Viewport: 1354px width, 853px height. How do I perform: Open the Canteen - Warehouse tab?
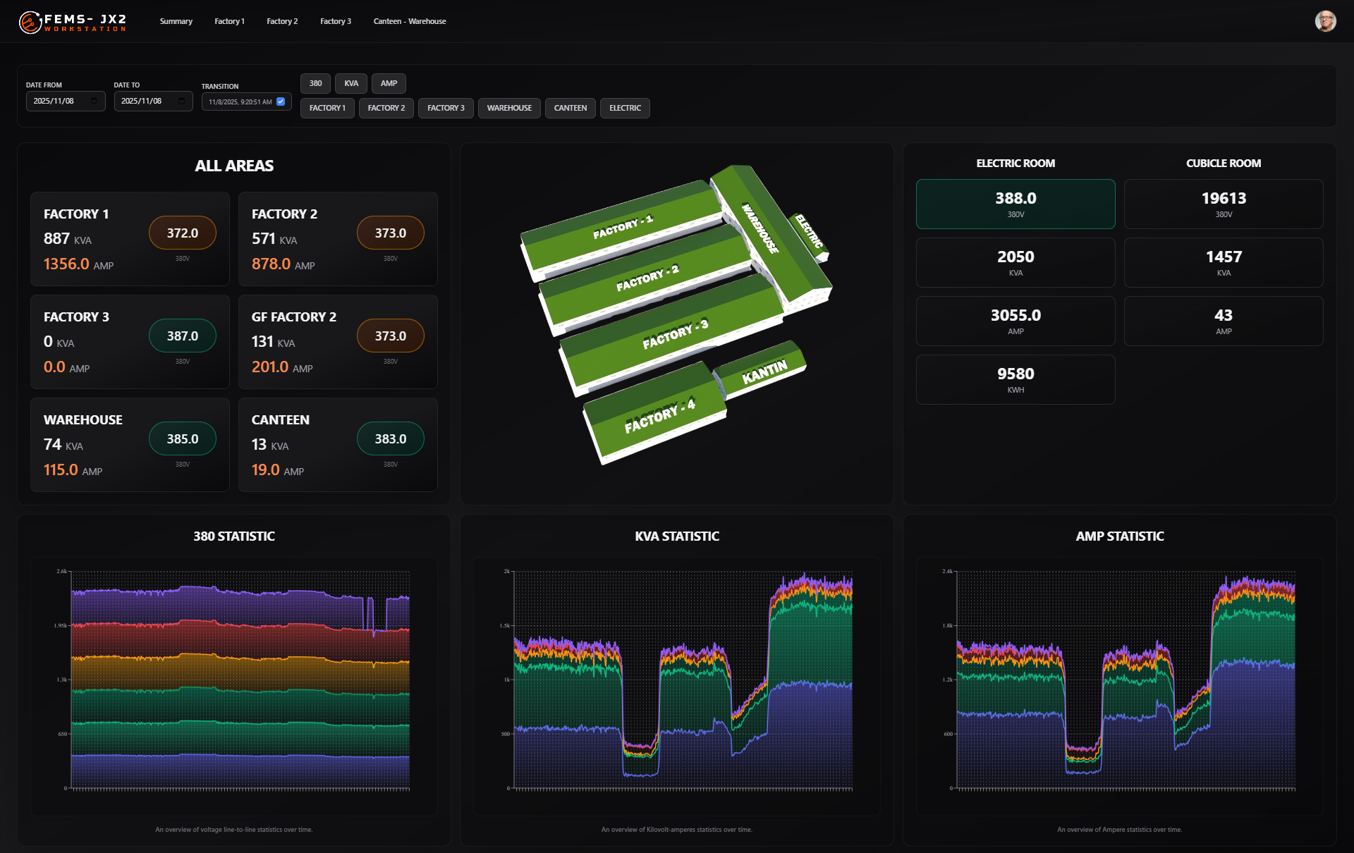(x=409, y=22)
